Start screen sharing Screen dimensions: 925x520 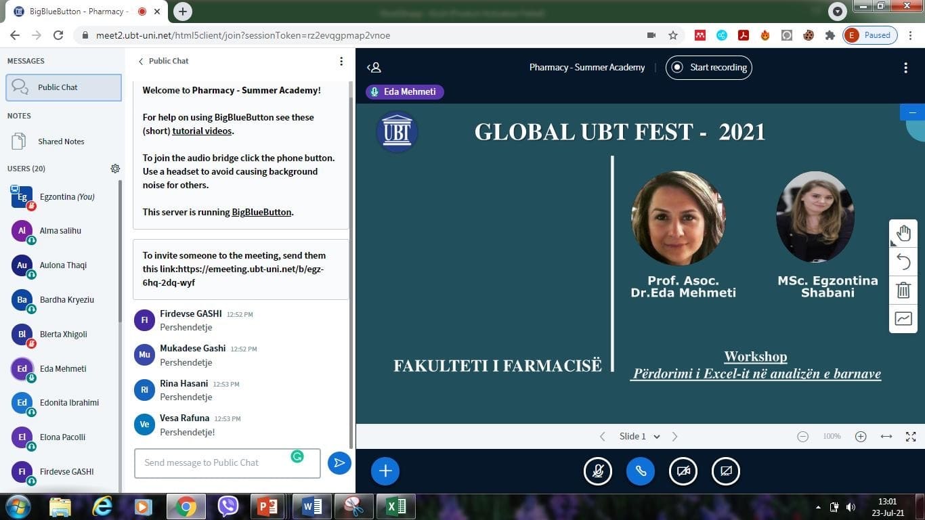(x=725, y=471)
